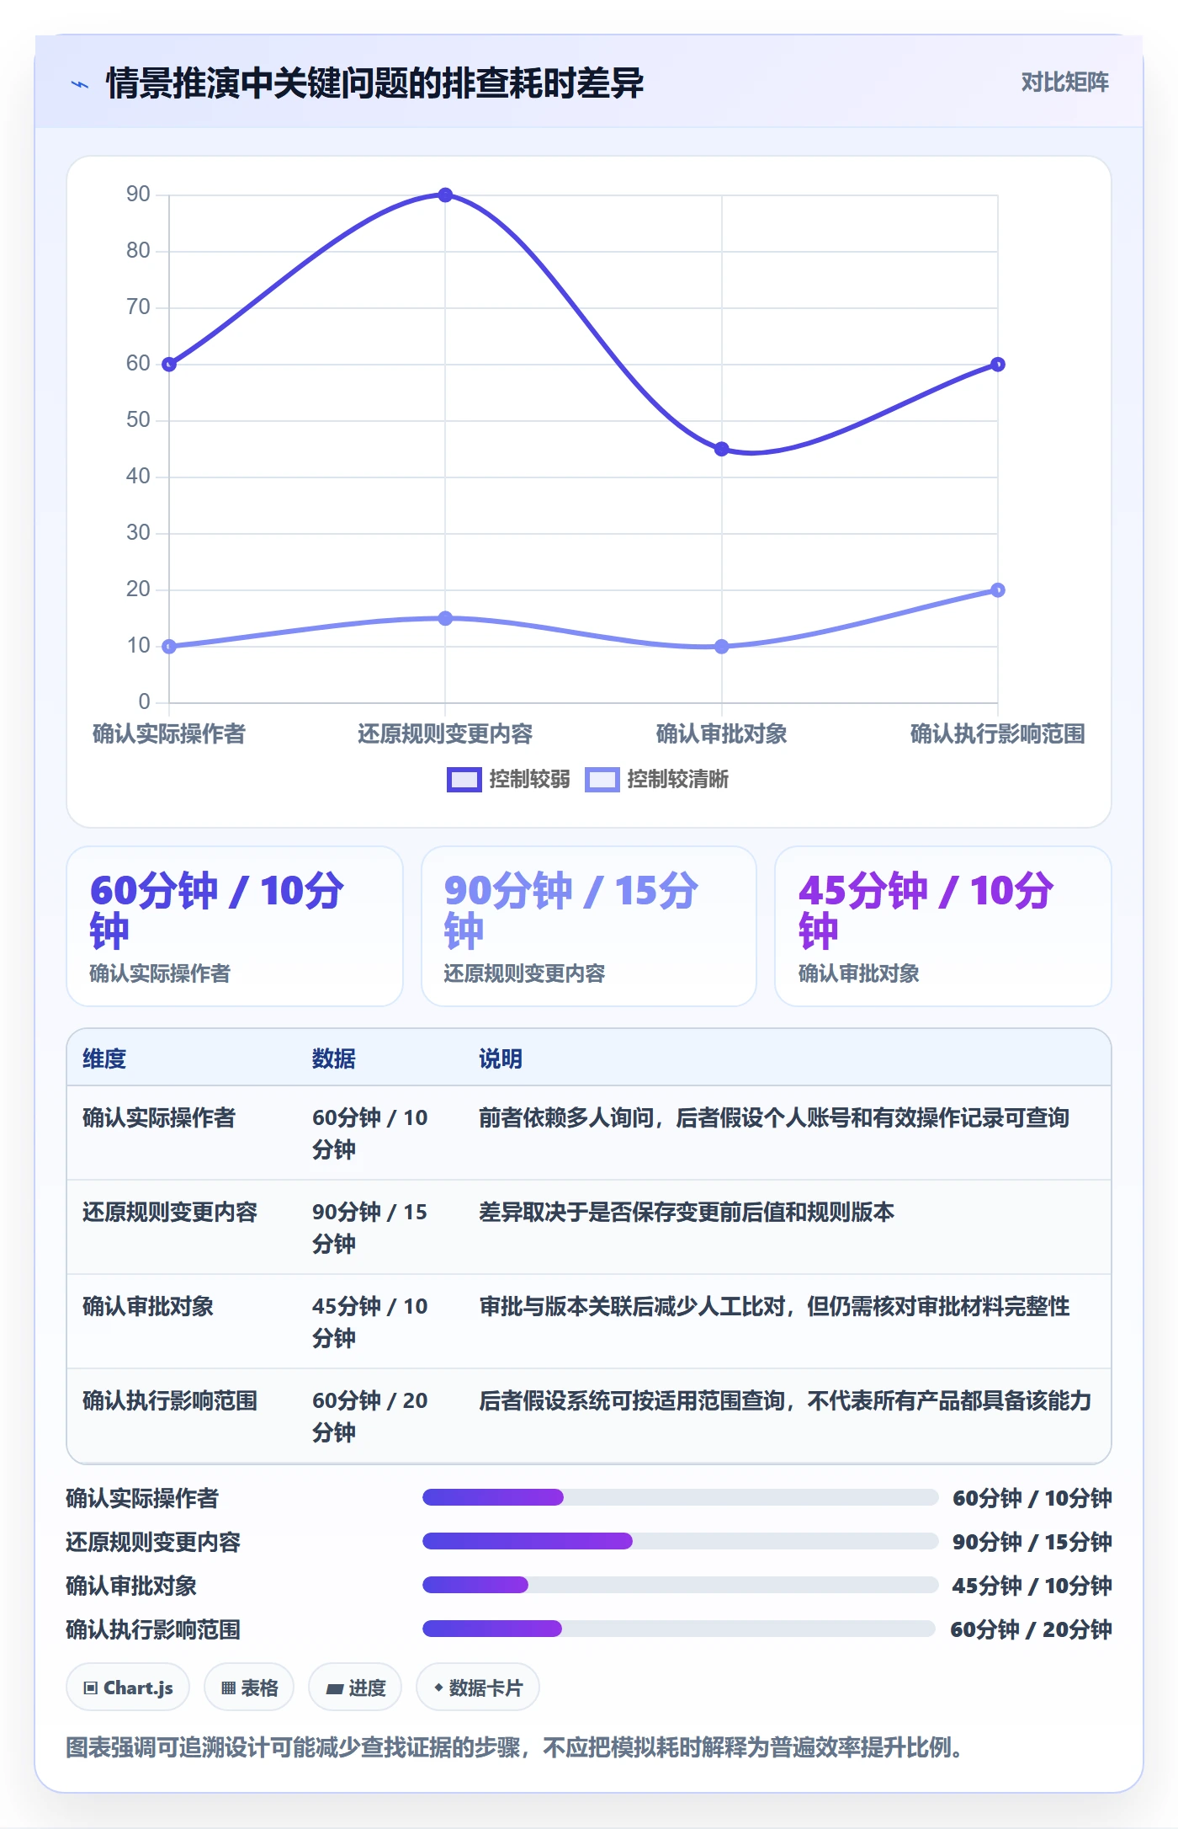Select the 进度 tag chip
This screenshot has height=1829, width=1178.
click(355, 1688)
